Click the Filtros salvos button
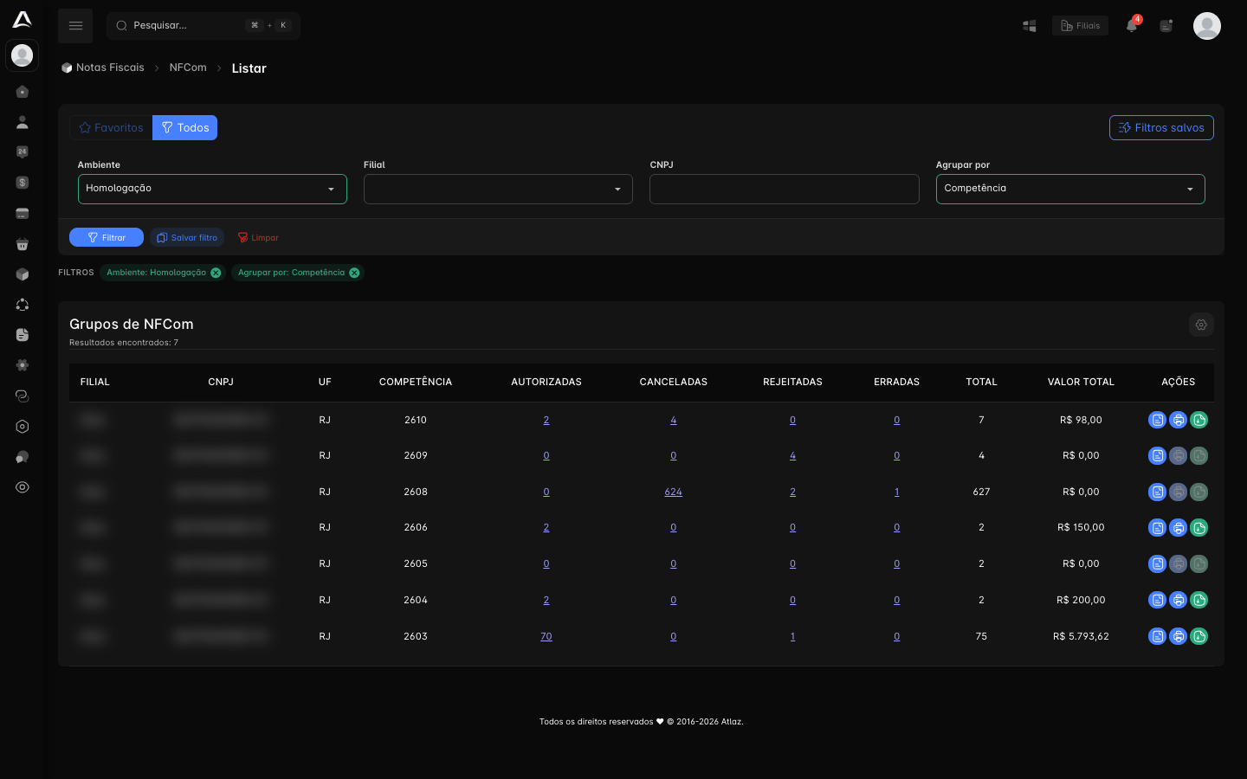 tap(1161, 127)
